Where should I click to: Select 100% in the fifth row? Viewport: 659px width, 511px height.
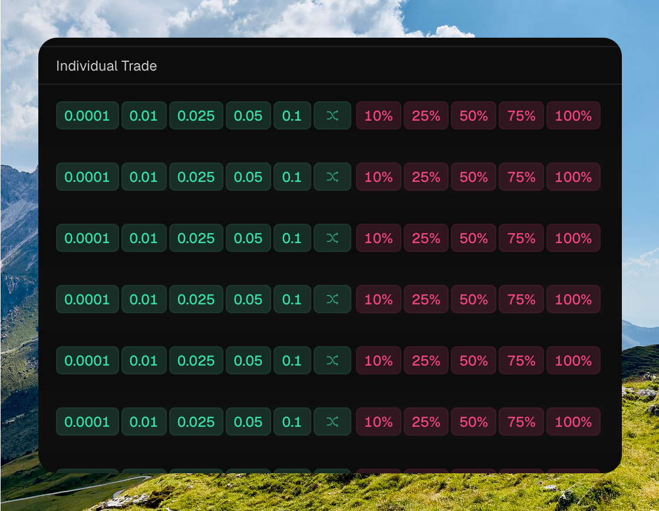pyautogui.click(x=574, y=360)
